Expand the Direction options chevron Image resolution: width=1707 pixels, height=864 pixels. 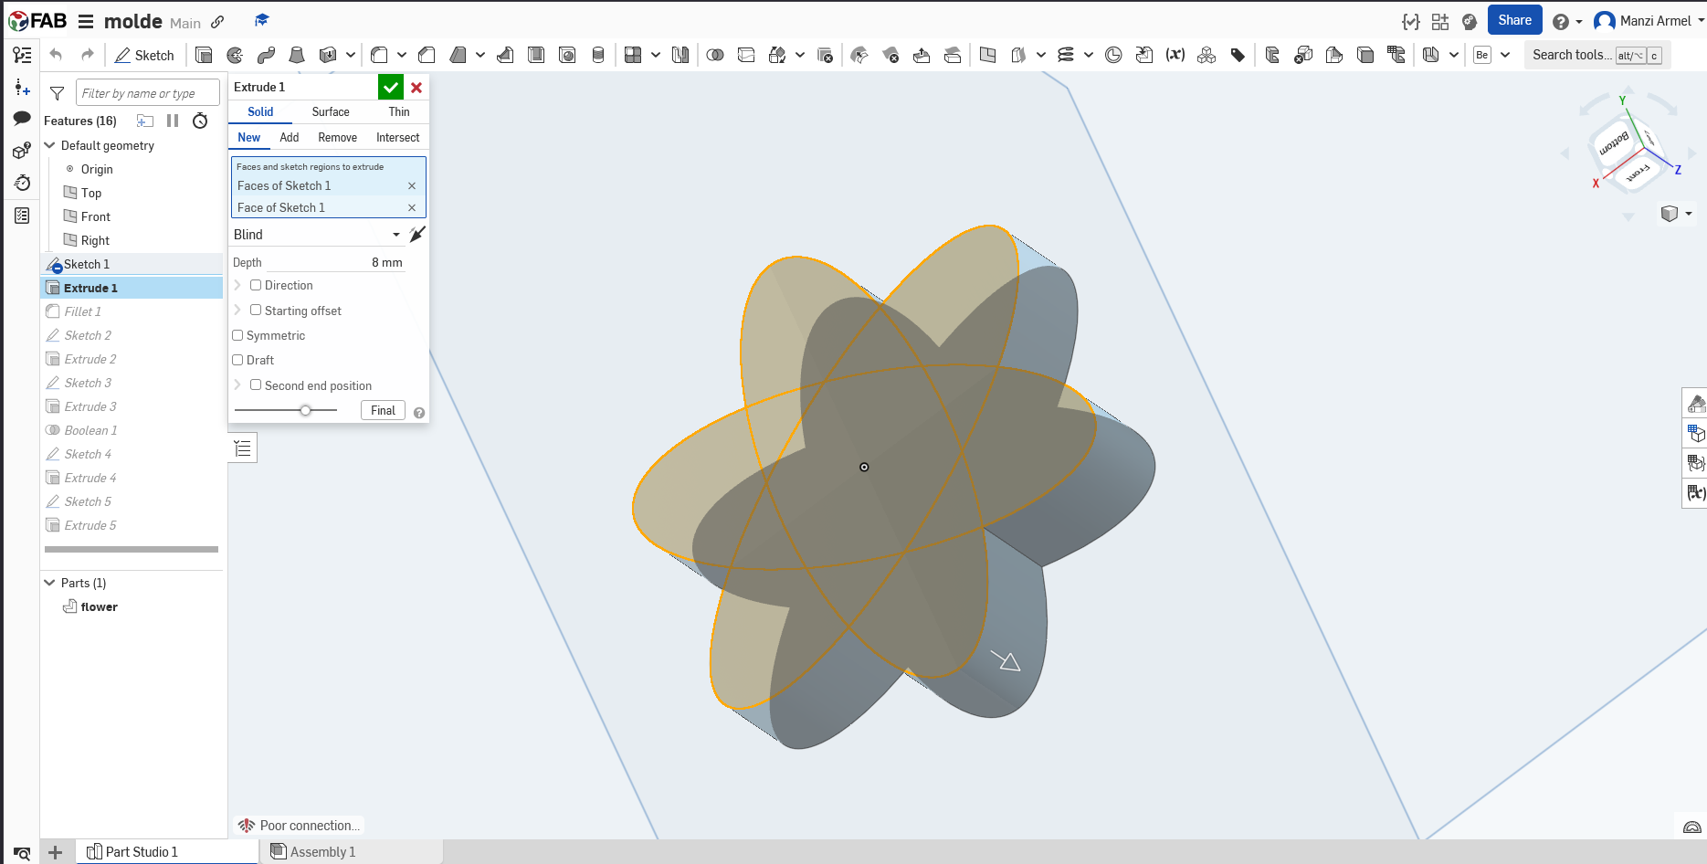(x=237, y=285)
